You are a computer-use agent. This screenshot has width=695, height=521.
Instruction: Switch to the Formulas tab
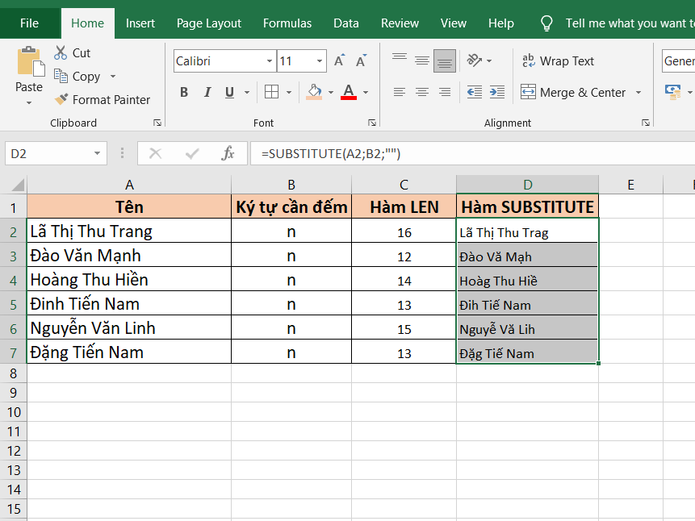288,23
